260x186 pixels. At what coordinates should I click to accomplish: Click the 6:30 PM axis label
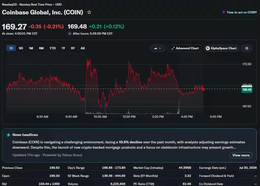point(216,117)
